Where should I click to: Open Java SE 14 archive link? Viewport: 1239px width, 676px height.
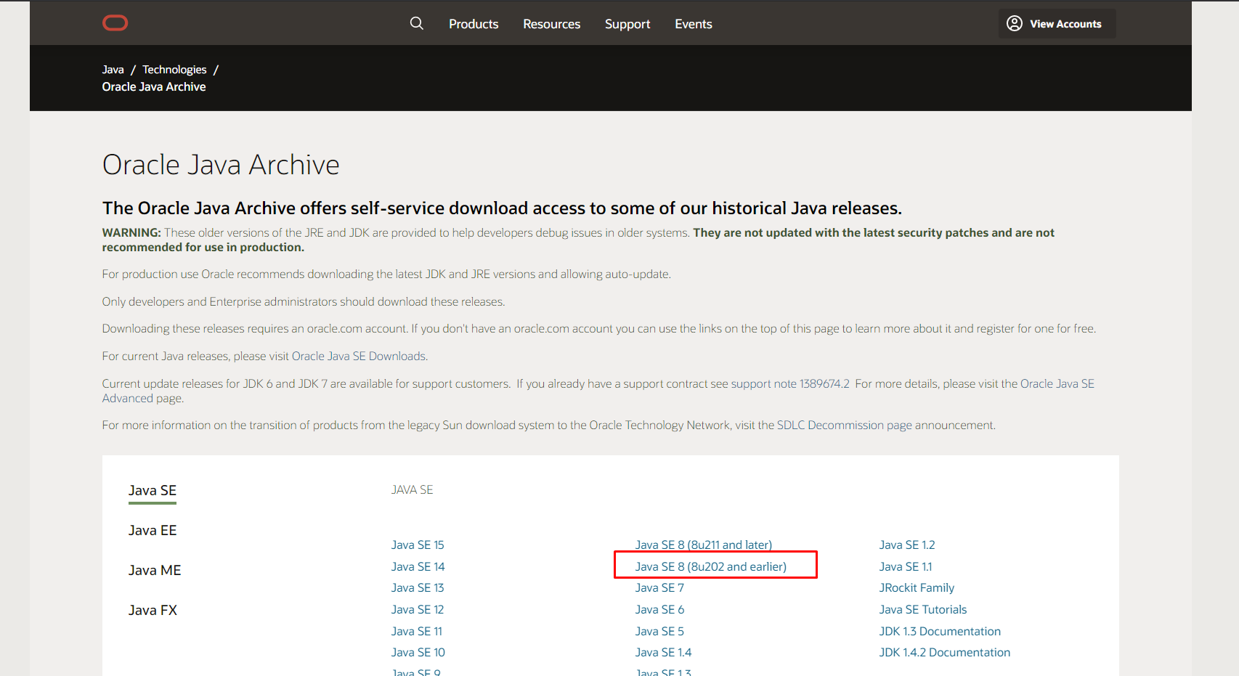coord(418,566)
